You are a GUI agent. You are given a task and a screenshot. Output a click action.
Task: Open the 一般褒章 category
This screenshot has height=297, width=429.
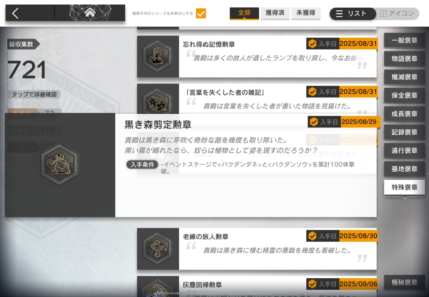405,40
